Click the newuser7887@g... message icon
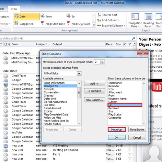162x162 pixels. (x=6, y=85)
